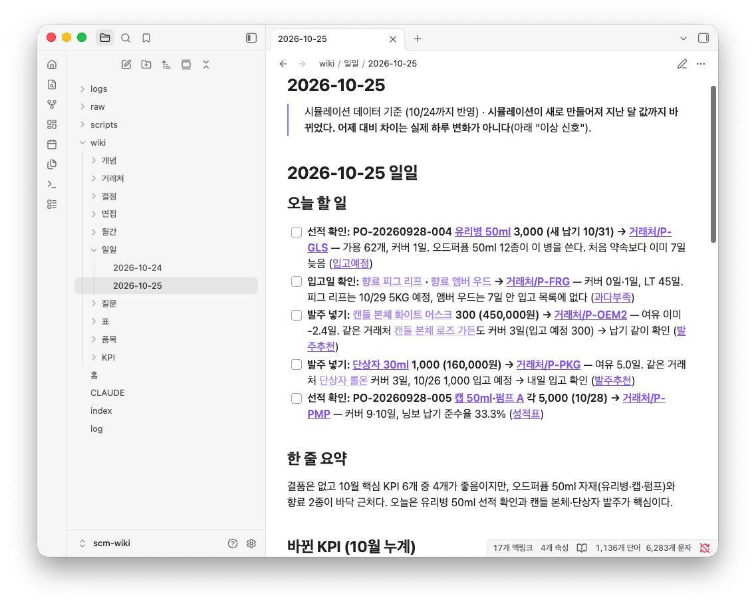Check the 입고일 확인 향료 task
Viewport: 754px width, 606px height.
[297, 282]
